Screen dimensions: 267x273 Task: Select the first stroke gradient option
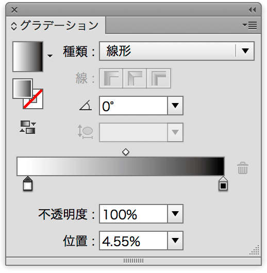click(111, 78)
